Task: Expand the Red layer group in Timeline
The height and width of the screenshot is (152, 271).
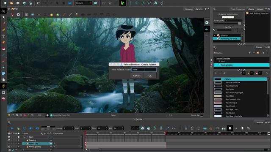Action: [24, 137]
